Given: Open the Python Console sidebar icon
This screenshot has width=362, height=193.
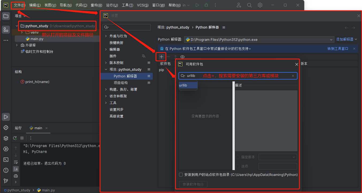Looking at the screenshot, I should [6, 128].
